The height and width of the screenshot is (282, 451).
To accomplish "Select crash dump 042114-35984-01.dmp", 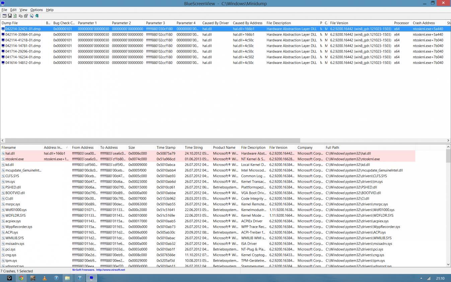I will (x=23, y=34).
